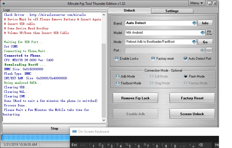232x148 pixels.
Task: Click the Brand Auto Detect combo box
Action: [161, 23]
